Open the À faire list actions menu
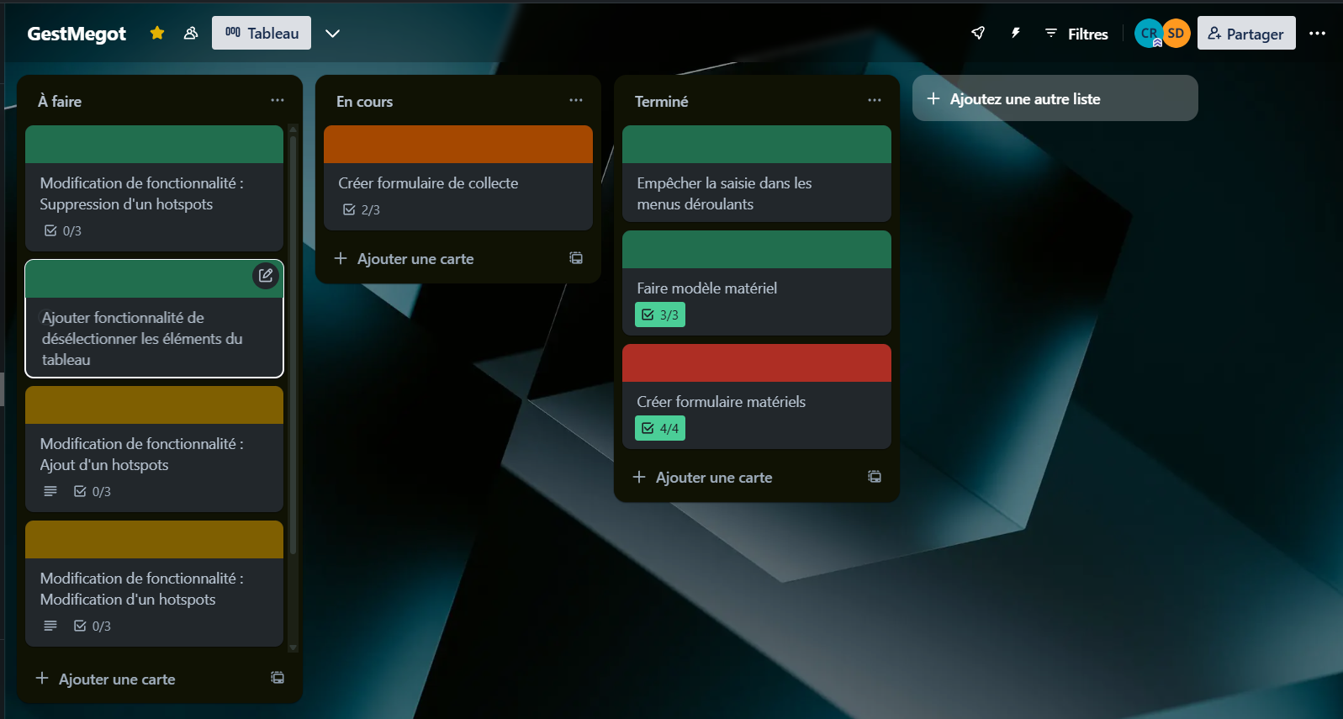Screen dimensions: 1343x719 pyautogui.click(x=278, y=100)
